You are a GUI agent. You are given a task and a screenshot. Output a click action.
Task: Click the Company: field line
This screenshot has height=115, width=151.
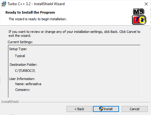(23, 90)
